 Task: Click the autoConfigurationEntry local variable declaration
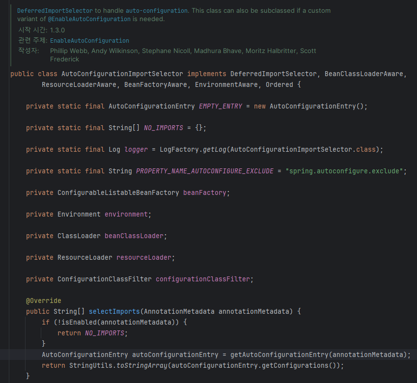(x=175, y=355)
